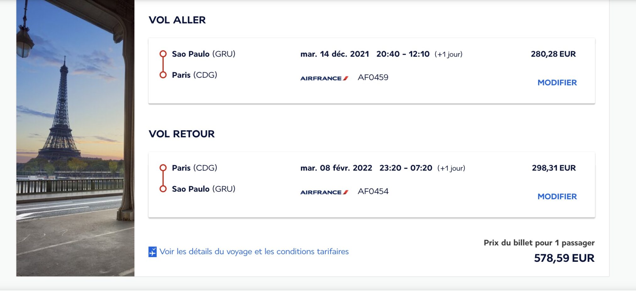Click MODIFIER on the outbound flight
636x291 pixels.
point(557,83)
